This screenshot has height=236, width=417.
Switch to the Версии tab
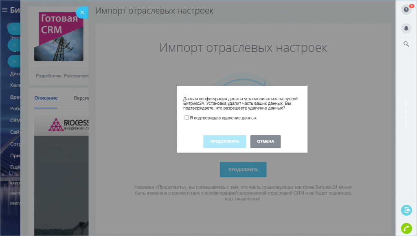[81, 98]
